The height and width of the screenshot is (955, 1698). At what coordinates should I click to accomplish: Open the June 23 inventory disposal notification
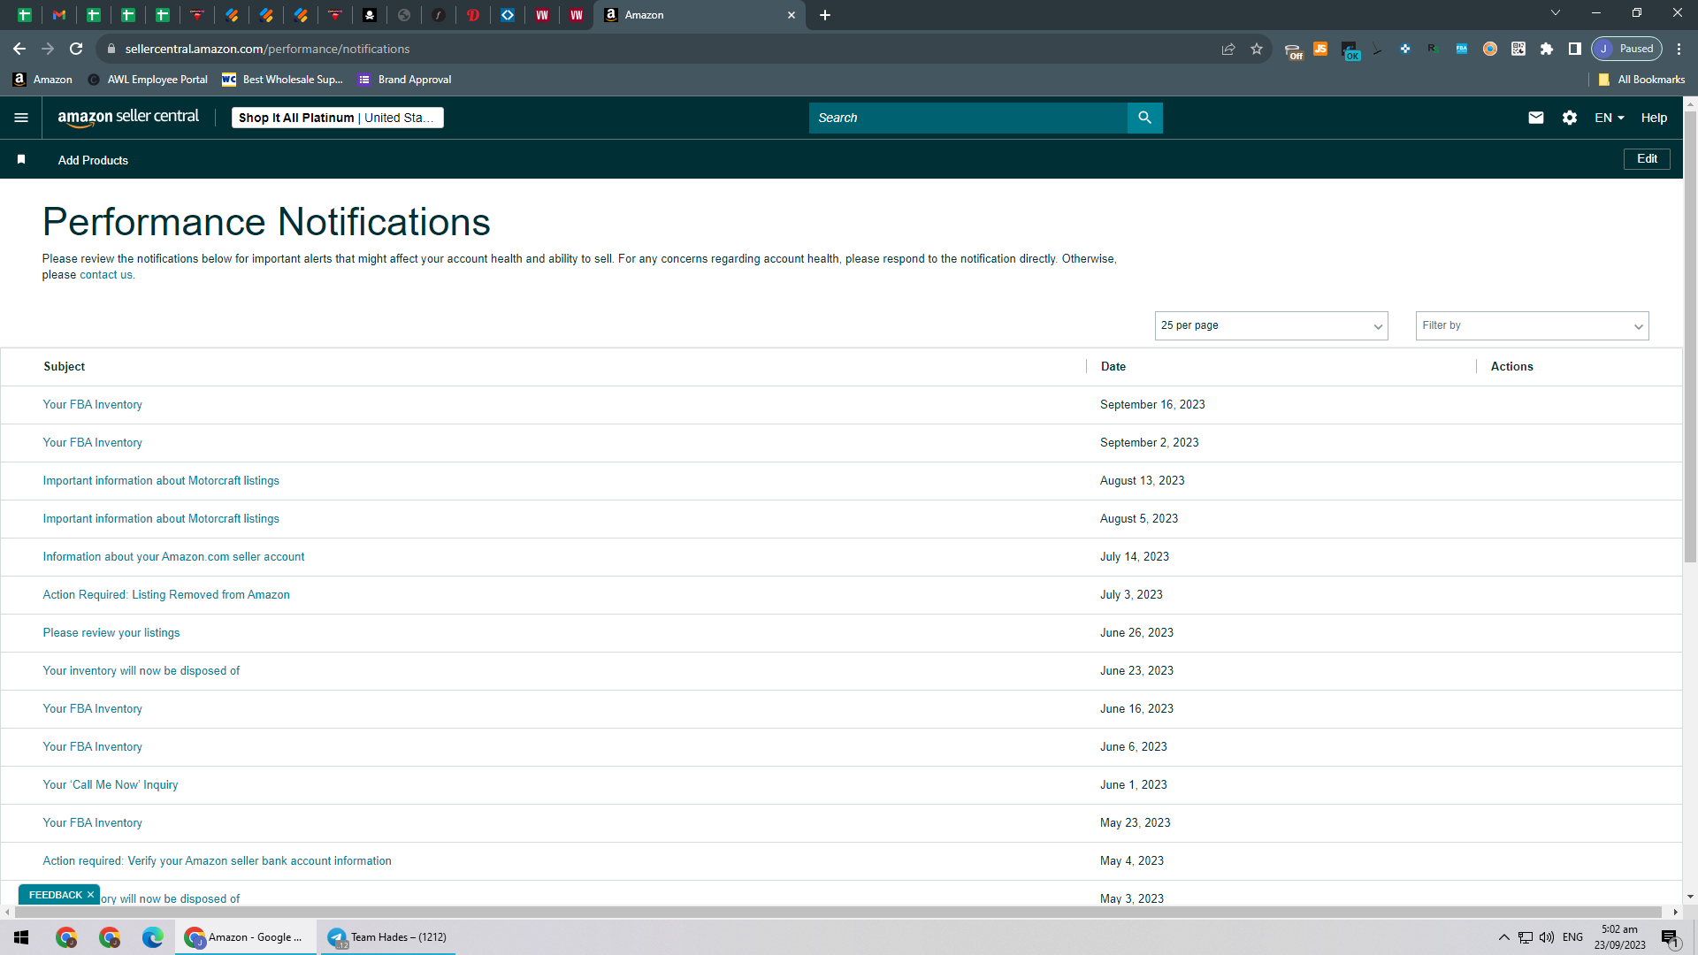[x=141, y=670]
